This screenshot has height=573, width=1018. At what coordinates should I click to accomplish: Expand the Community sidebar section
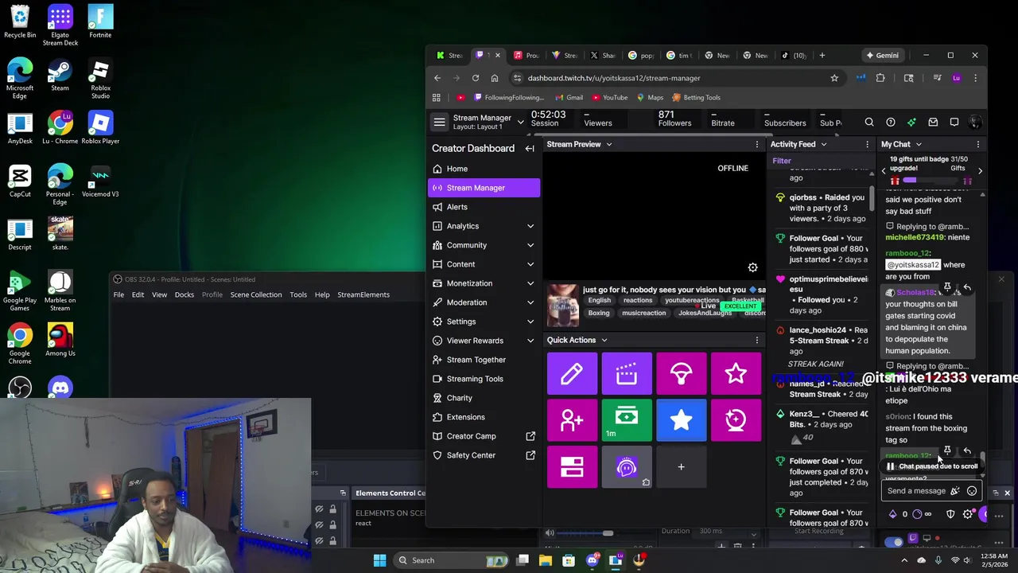[x=530, y=245]
